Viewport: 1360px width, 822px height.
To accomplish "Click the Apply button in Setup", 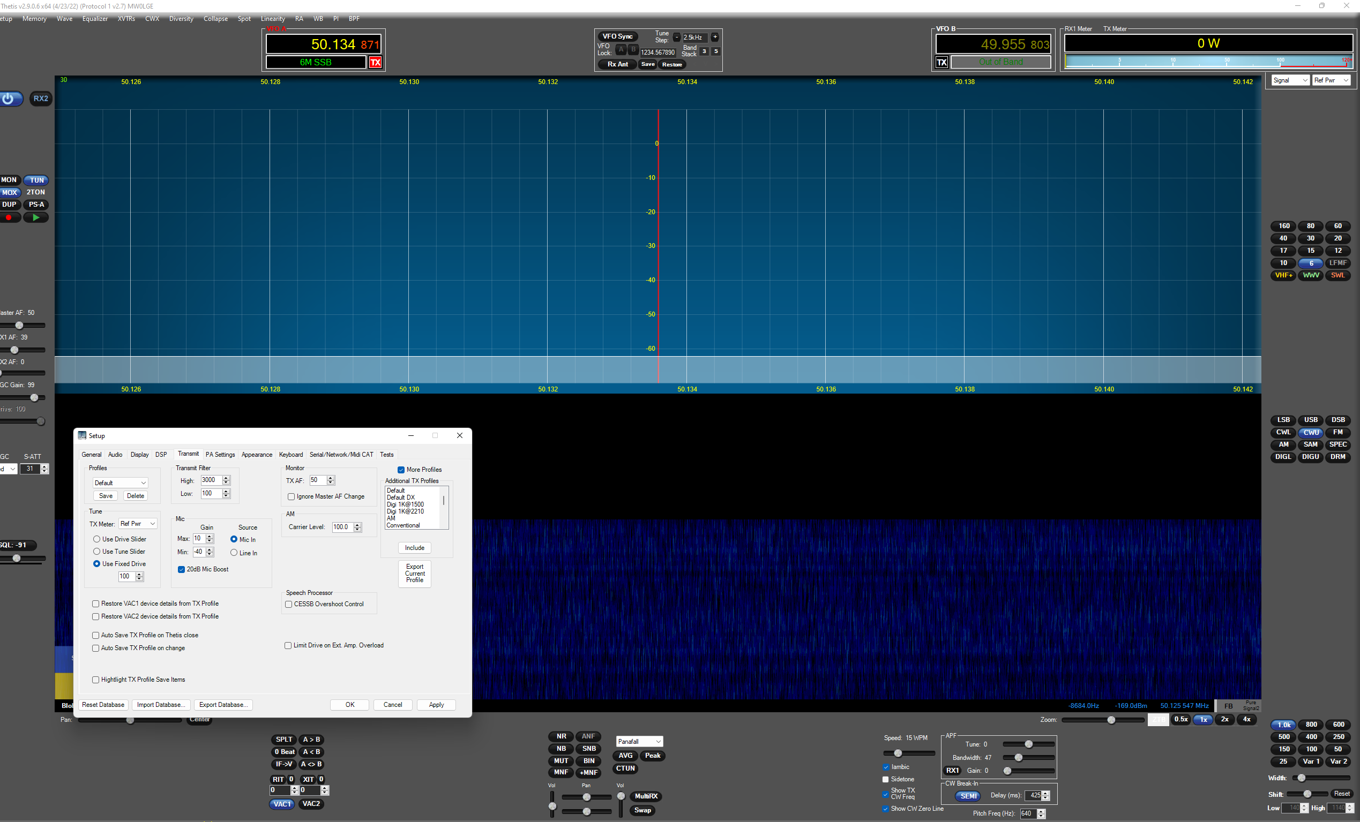I will (x=436, y=705).
